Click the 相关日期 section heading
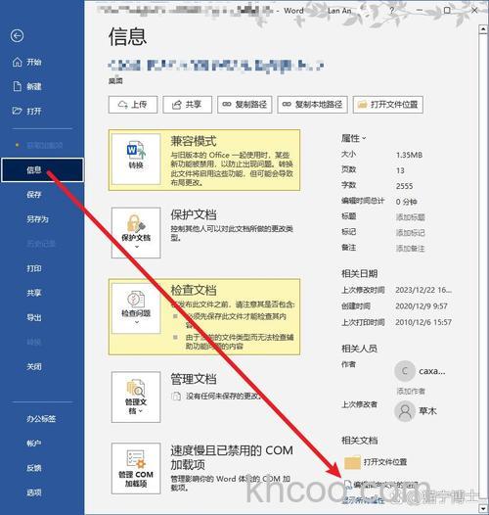This screenshot has width=489, height=515. [x=359, y=273]
